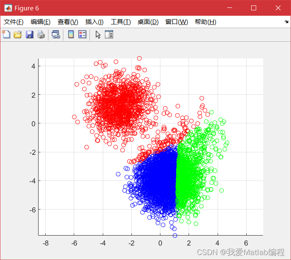This screenshot has height=260, width=291.
Task: Open the 文件(F) menu
Action: point(14,22)
